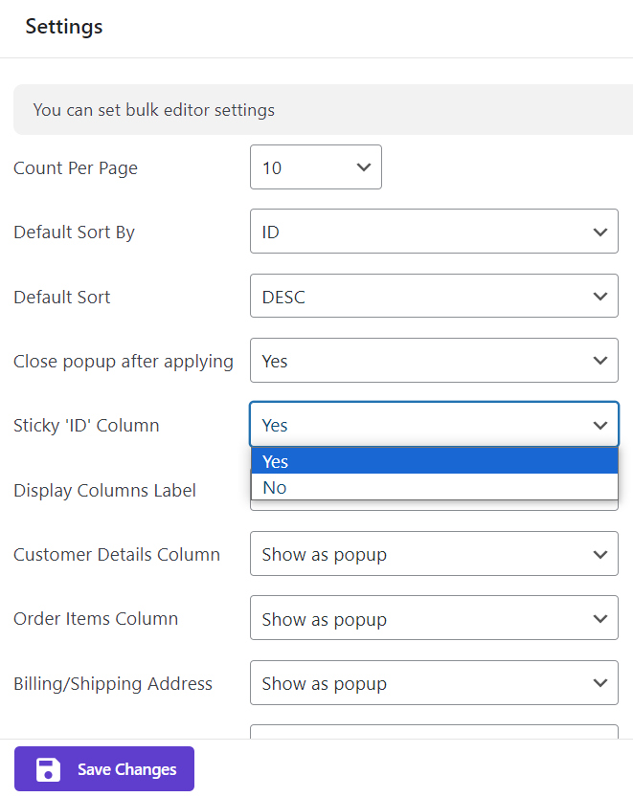This screenshot has height=797, width=633.
Task: Click chevron arrow of Customer Details Column
Action: (x=599, y=554)
